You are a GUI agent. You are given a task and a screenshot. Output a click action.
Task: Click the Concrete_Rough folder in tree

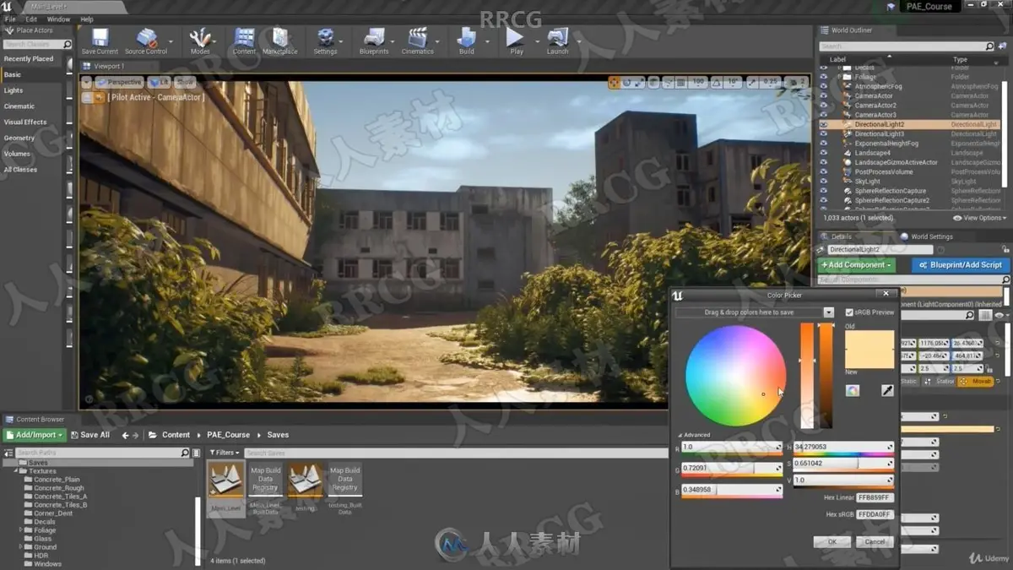pos(59,488)
